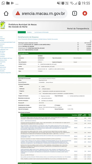This screenshot has height=164, width=92.
Task: Open the tab switcher showing 1 tab
Action: [75, 13]
